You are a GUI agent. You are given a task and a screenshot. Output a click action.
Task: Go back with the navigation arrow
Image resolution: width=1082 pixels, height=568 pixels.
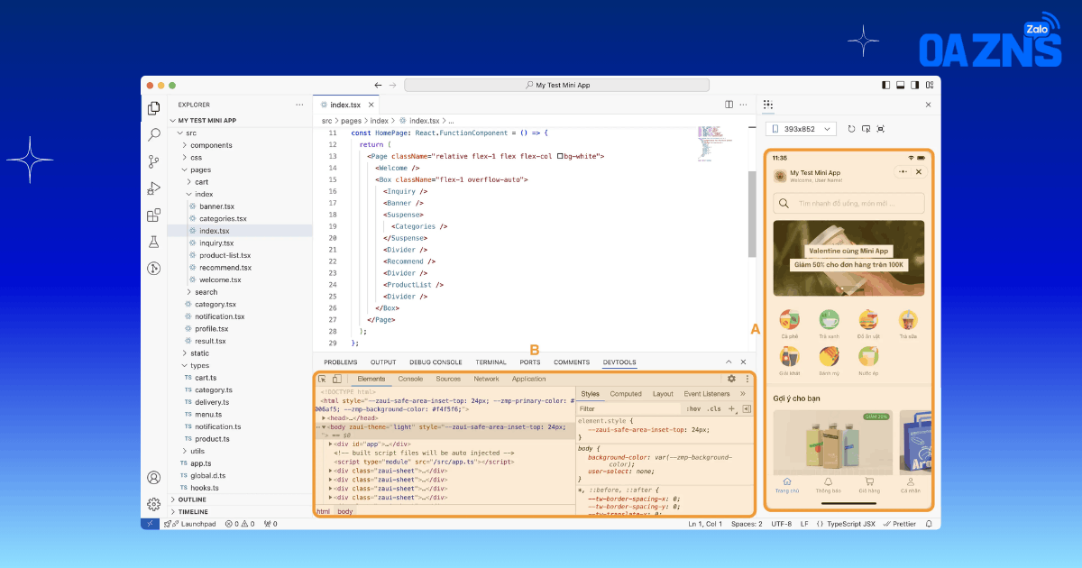click(x=379, y=85)
